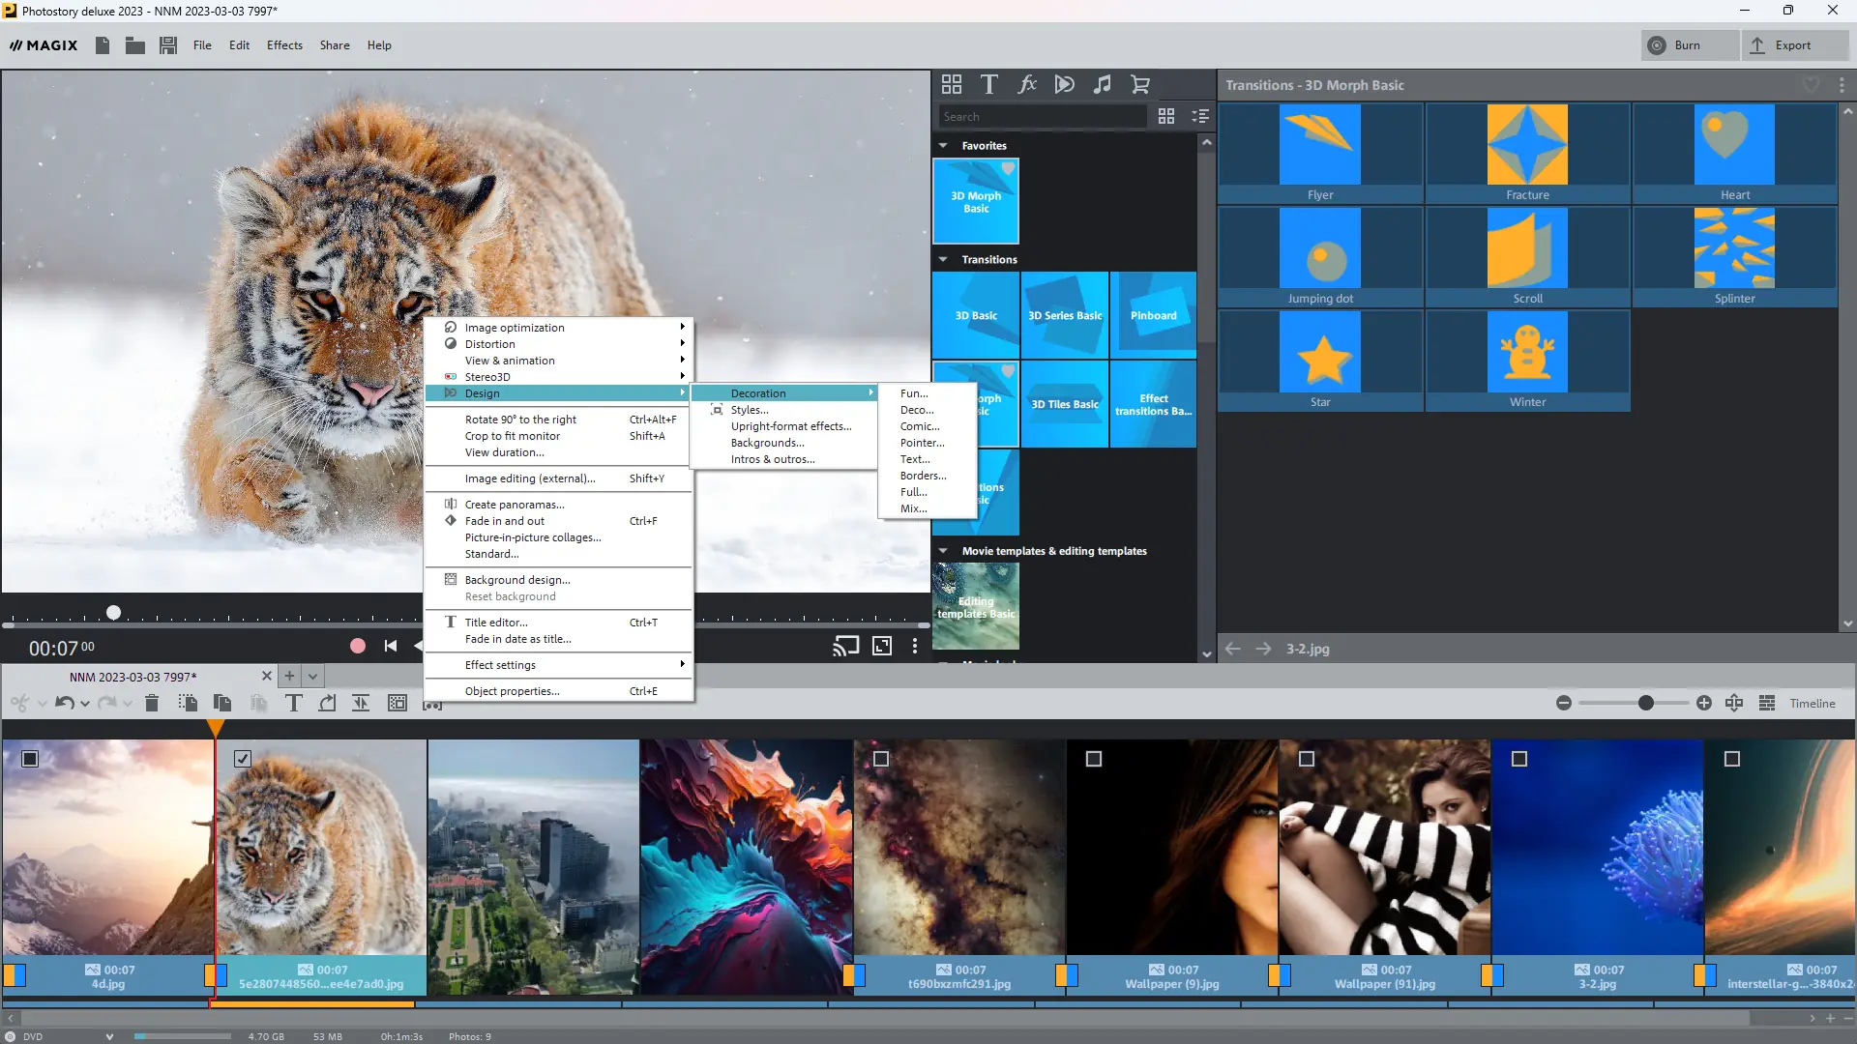Toggle the checkbox on the 3-2.jpg clip

click(x=1518, y=759)
